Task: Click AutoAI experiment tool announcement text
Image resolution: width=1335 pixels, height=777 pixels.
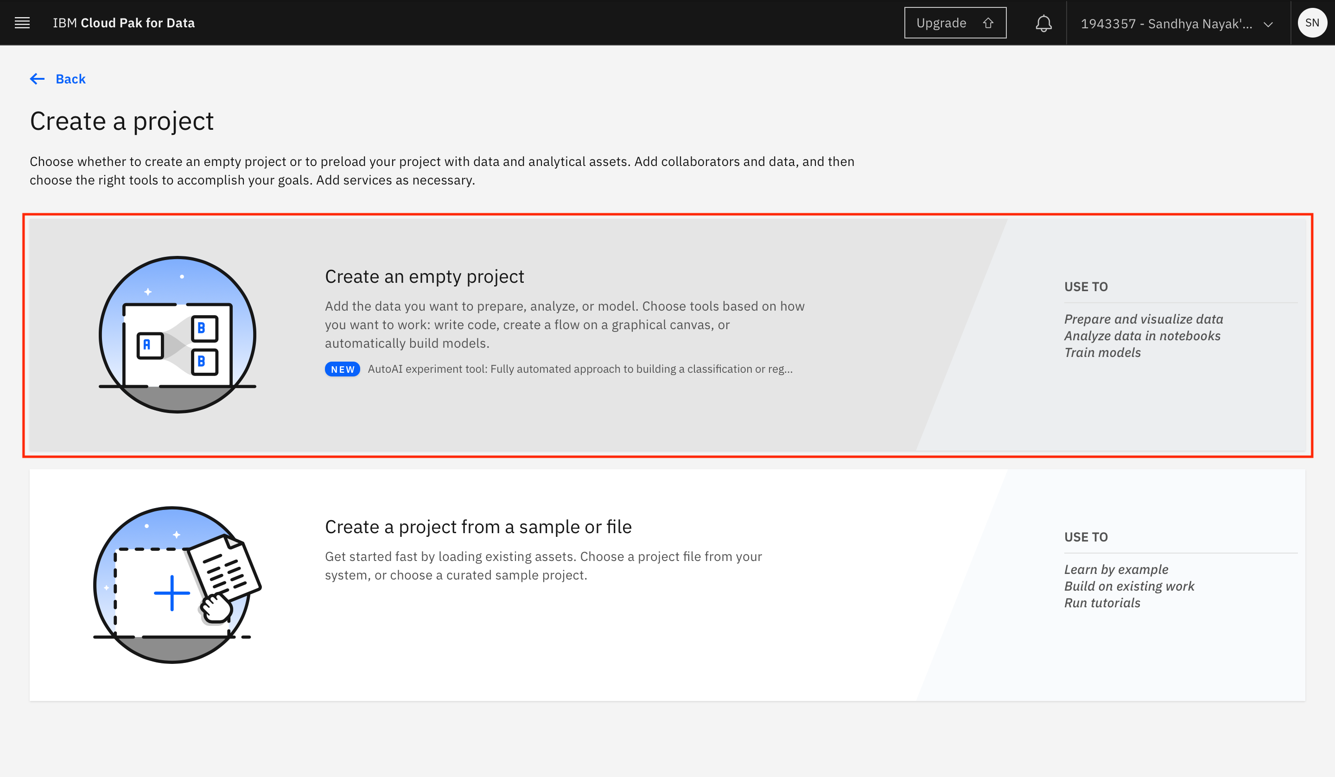Action: 579,369
